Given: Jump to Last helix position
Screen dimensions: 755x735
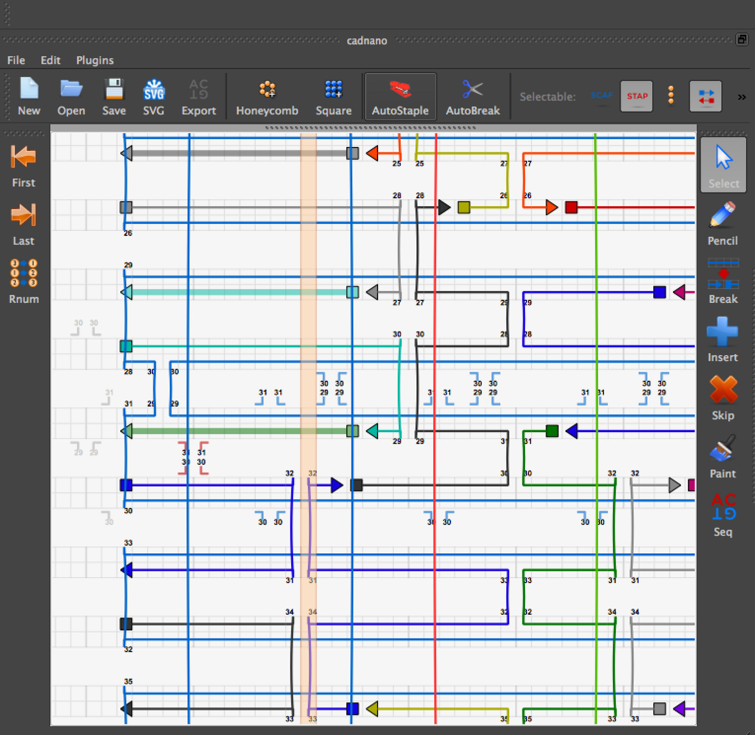Looking at the screenshot, I should tap(24, 223).
